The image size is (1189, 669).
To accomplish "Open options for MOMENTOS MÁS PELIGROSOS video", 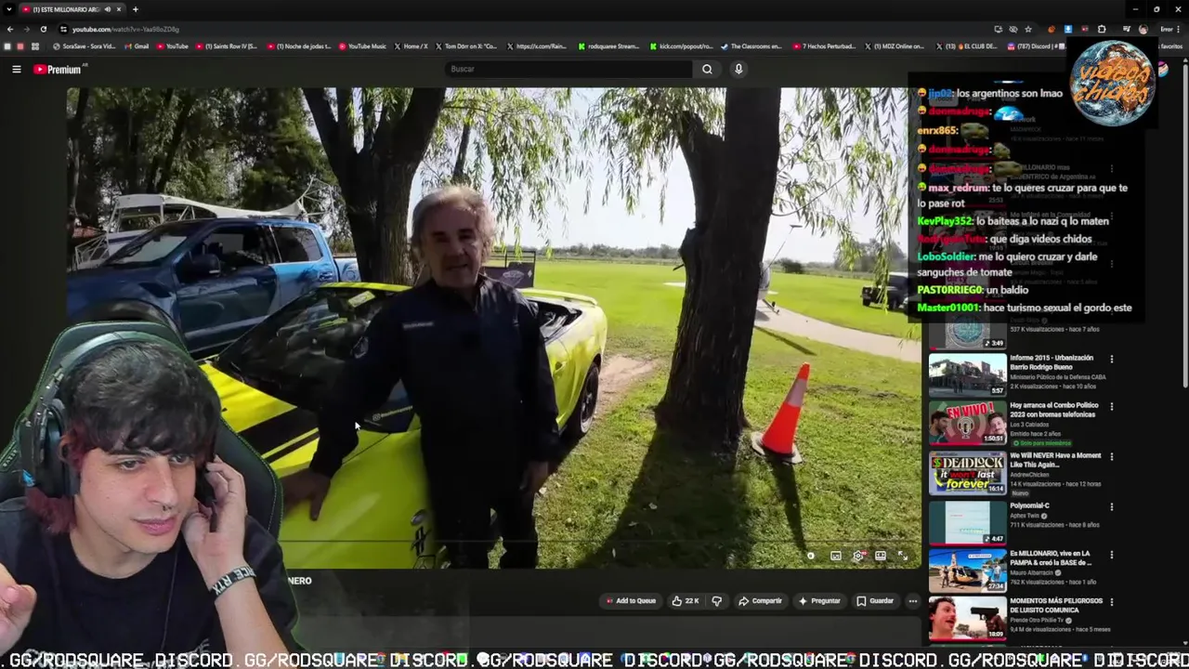I will (x=1111, y=602).
